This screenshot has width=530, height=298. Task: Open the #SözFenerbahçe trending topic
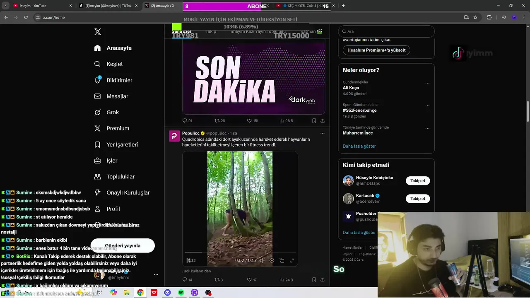[x=359, y=111]
